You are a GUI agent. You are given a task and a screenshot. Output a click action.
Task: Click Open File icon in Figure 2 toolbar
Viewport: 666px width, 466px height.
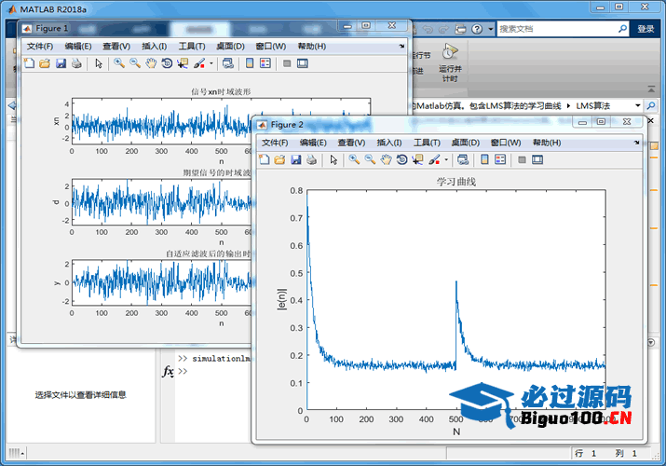[x=279, y=159]
